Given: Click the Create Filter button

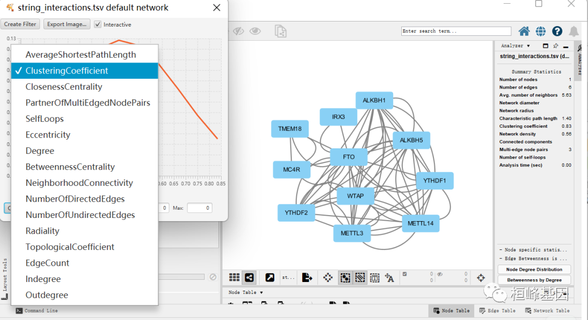Looking at the screenshot, I should (20, 24).
